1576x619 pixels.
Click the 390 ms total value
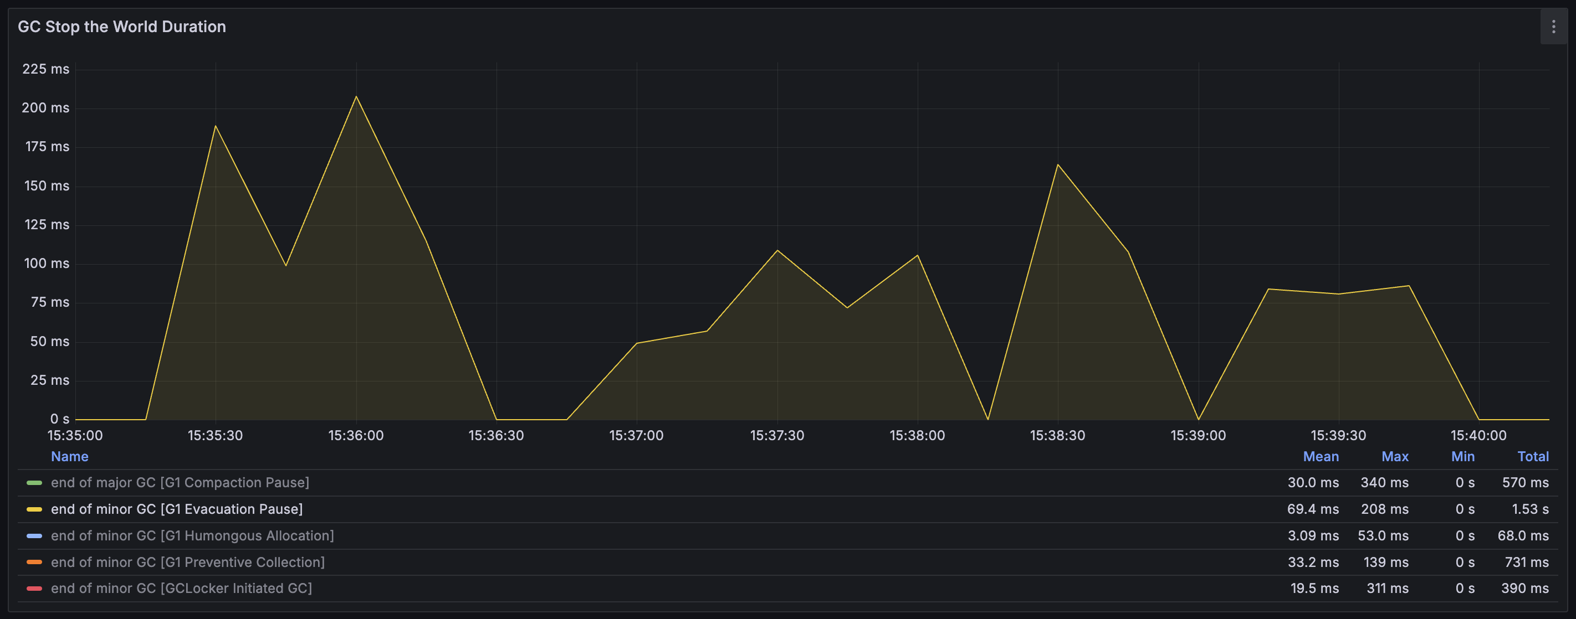[x=1524, y=589]
